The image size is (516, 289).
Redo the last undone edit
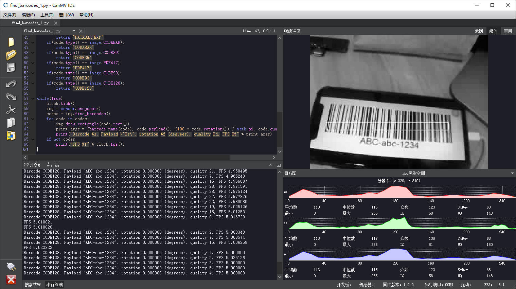pyautogui.click(x=11, y=97)
